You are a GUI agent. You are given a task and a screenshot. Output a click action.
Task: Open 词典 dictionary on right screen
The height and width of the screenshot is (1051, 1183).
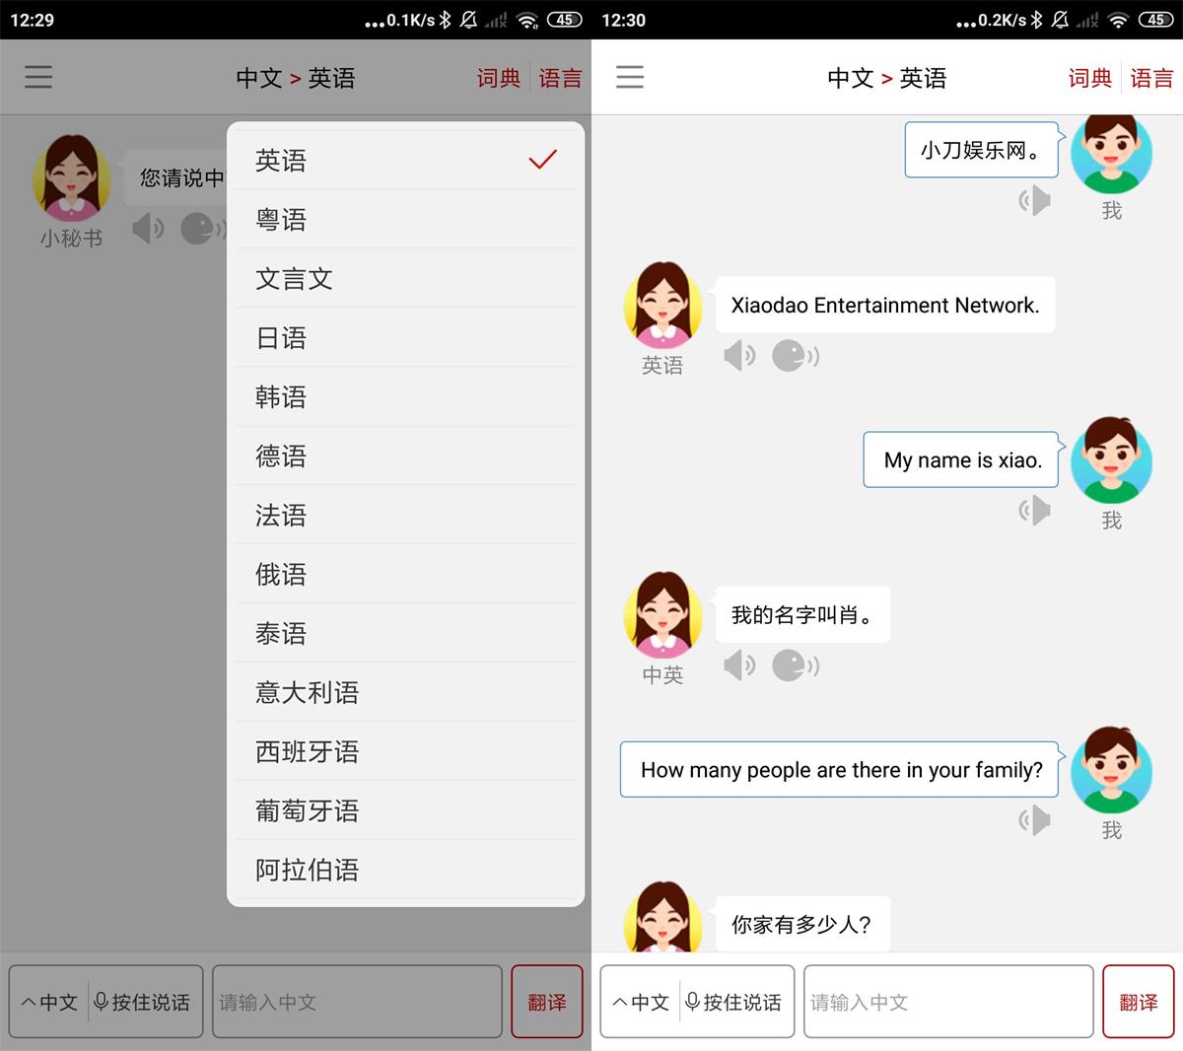click(1089, 78)
